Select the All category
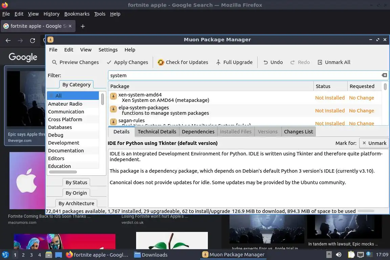The width and height of the screenshot is (390, 260). 73,96
